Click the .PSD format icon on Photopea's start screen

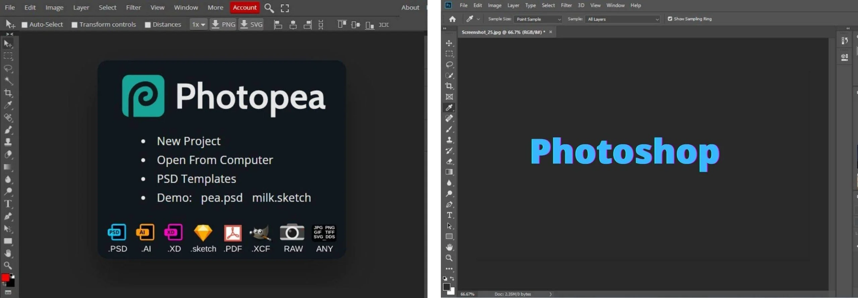pos(117,232)
